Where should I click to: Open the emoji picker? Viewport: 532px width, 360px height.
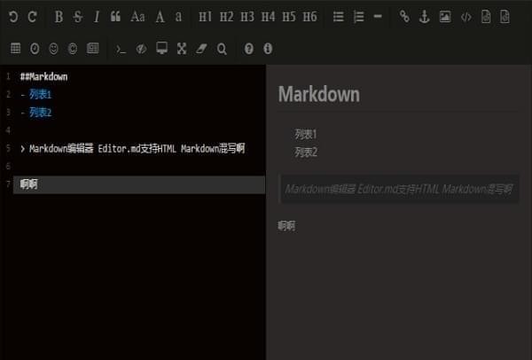(53, 49)
